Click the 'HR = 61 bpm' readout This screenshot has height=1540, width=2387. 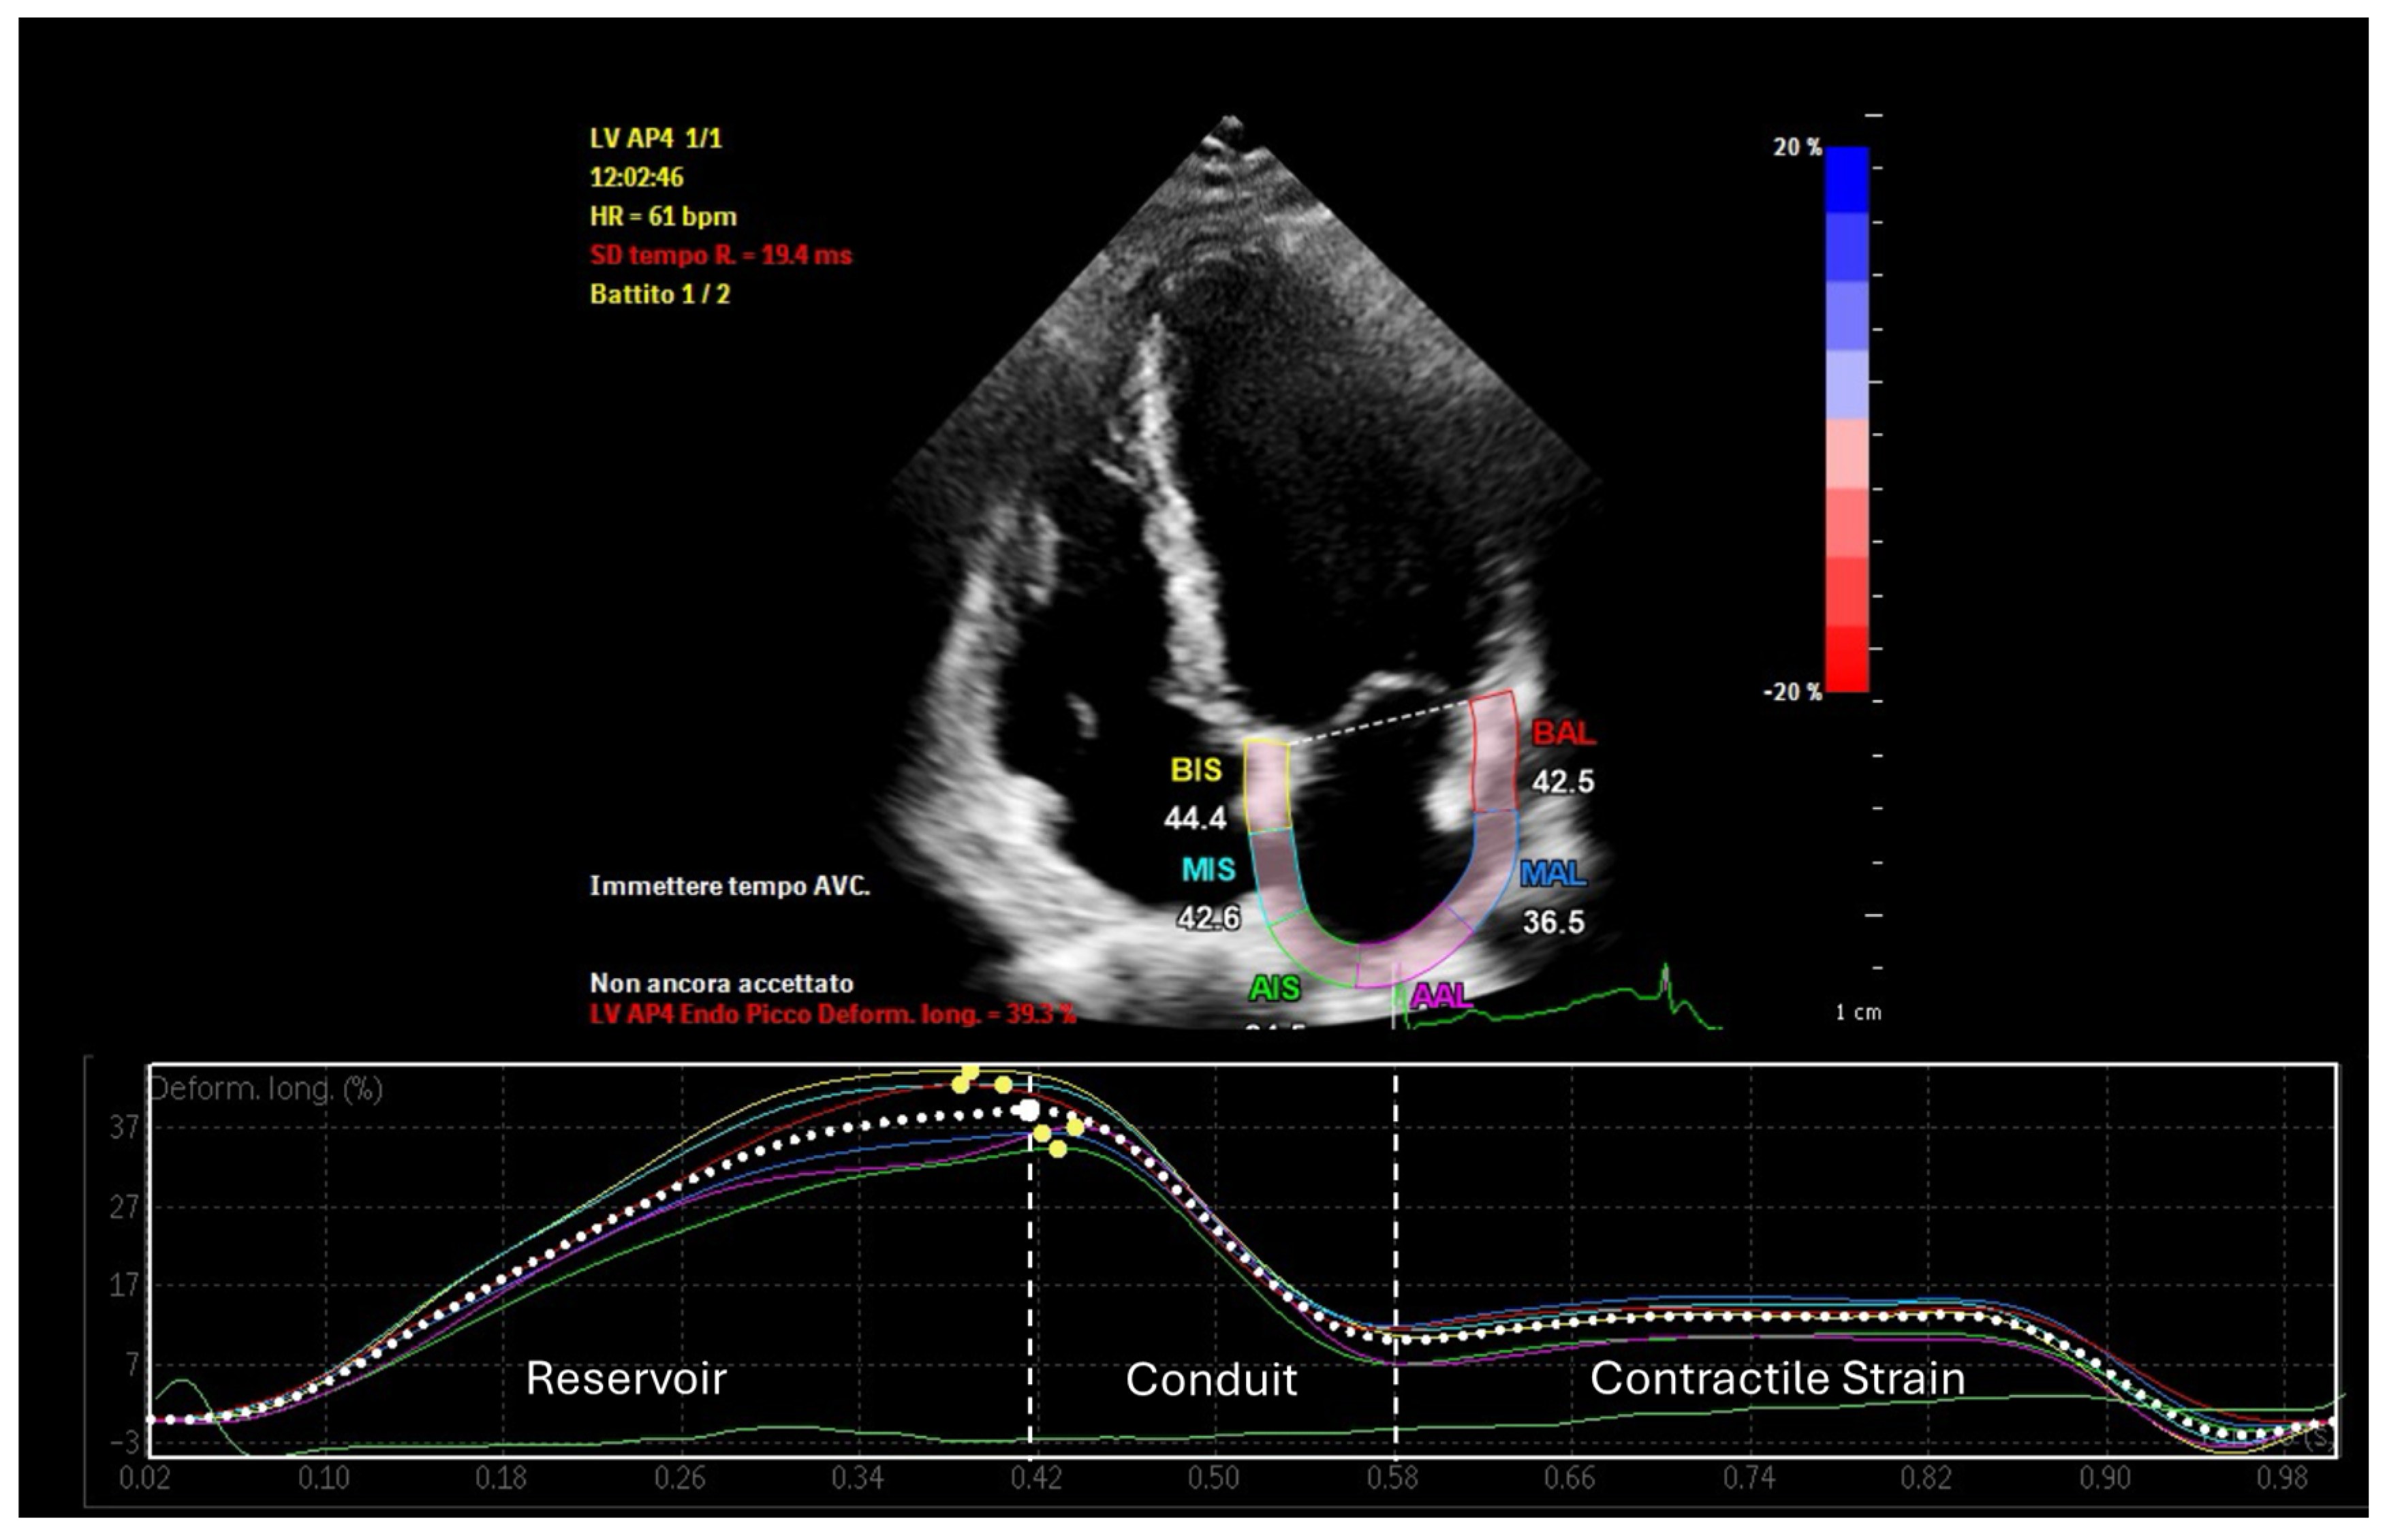[663, 216]
